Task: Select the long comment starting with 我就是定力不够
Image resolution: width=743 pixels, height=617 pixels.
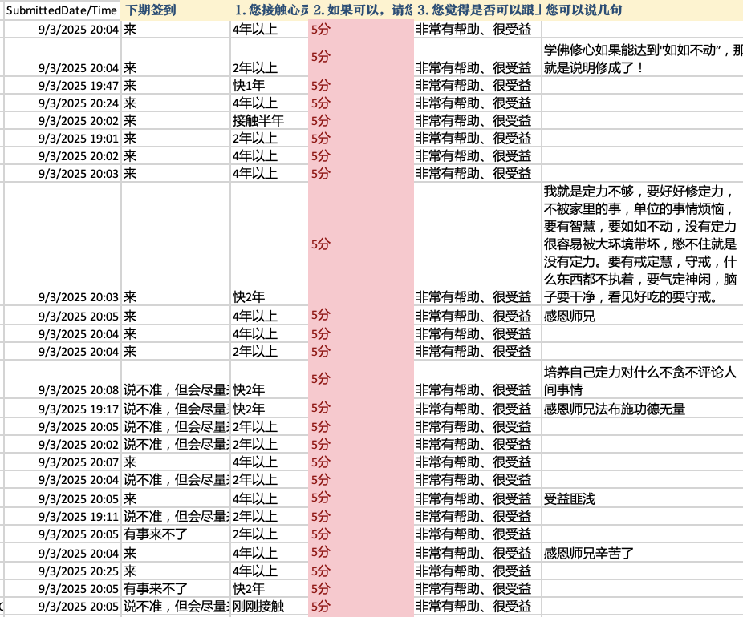Action: coord(642,244)
